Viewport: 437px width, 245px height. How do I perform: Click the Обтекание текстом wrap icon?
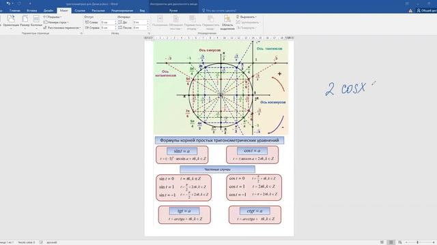click(176, 19)
